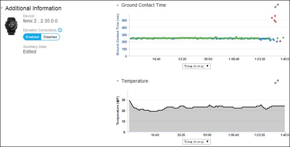Click the 1:23:20 label on Ground Contact chart
Viewport: 290px width, 147px height.
[x=259, y=59]
